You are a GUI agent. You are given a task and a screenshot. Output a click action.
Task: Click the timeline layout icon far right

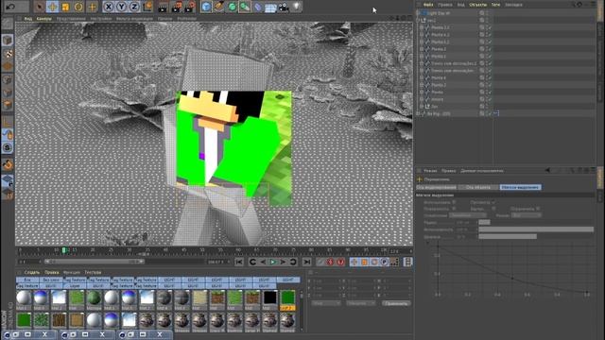point(407,263)
